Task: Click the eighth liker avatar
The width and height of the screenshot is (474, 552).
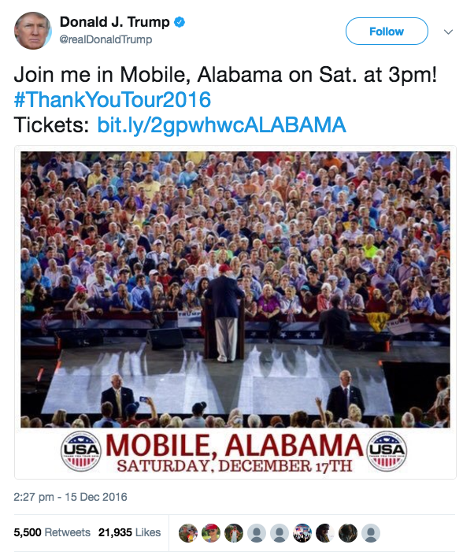Action: pos(348,533)
